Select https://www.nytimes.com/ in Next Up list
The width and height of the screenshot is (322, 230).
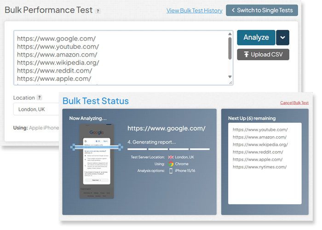(259, 167)
